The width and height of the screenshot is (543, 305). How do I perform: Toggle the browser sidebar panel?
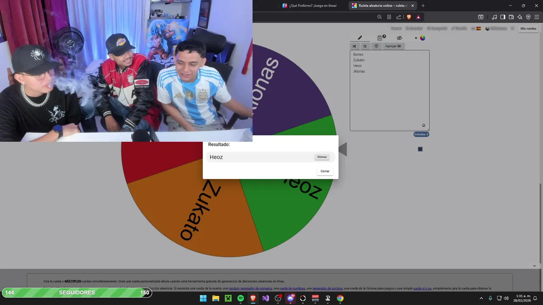click(x=503, y=17)
